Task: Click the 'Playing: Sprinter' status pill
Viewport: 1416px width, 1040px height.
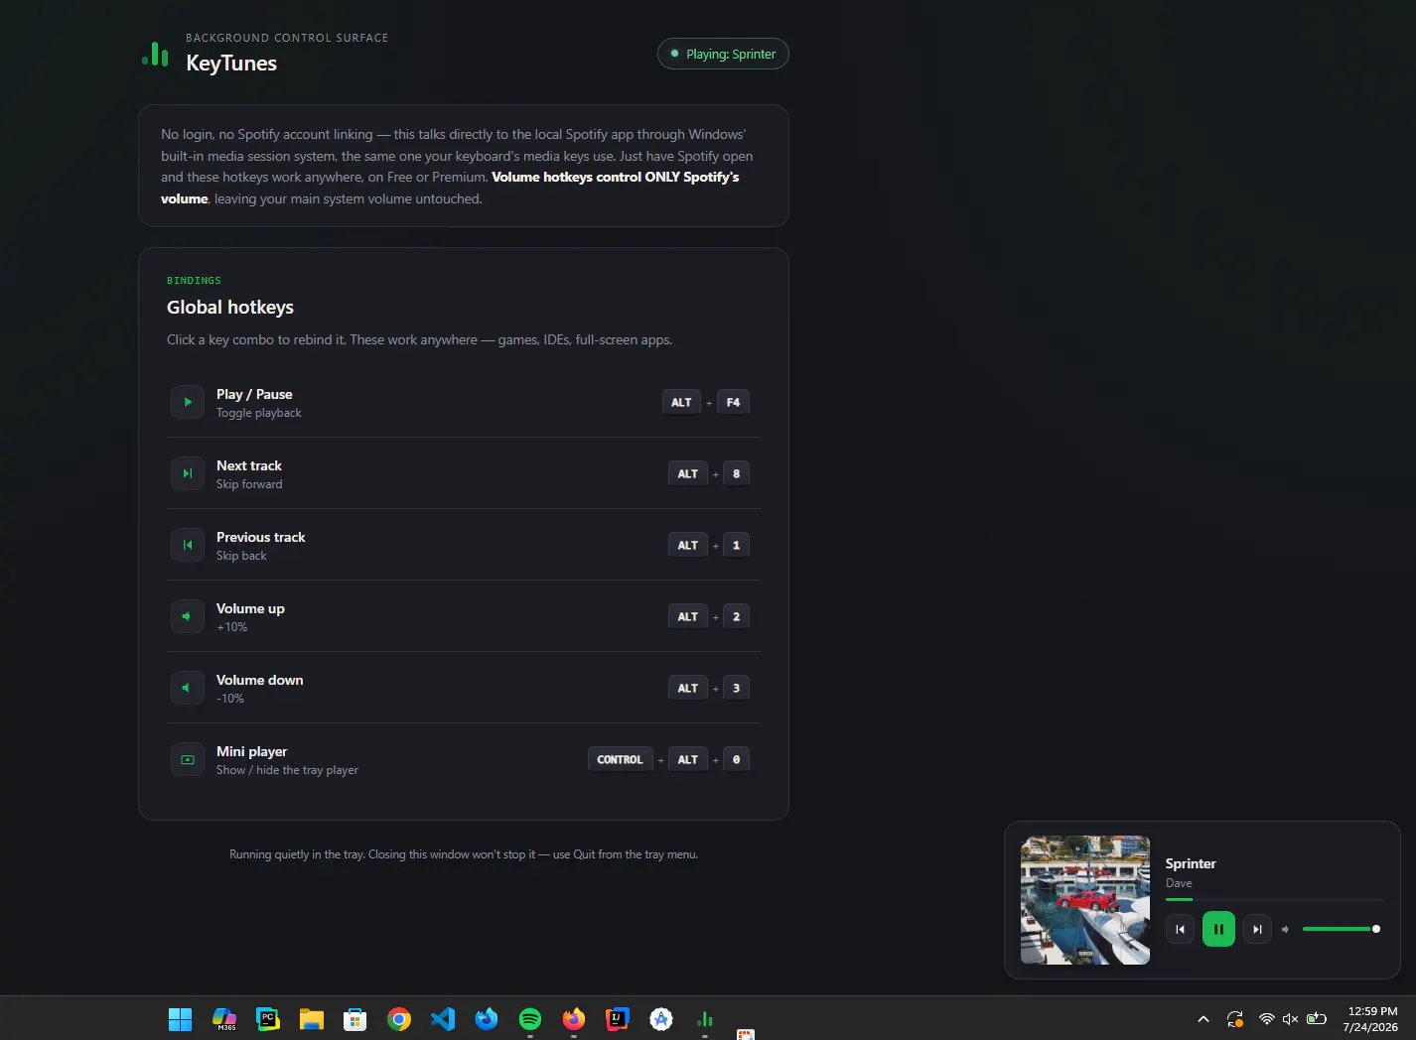Action: 723,54
